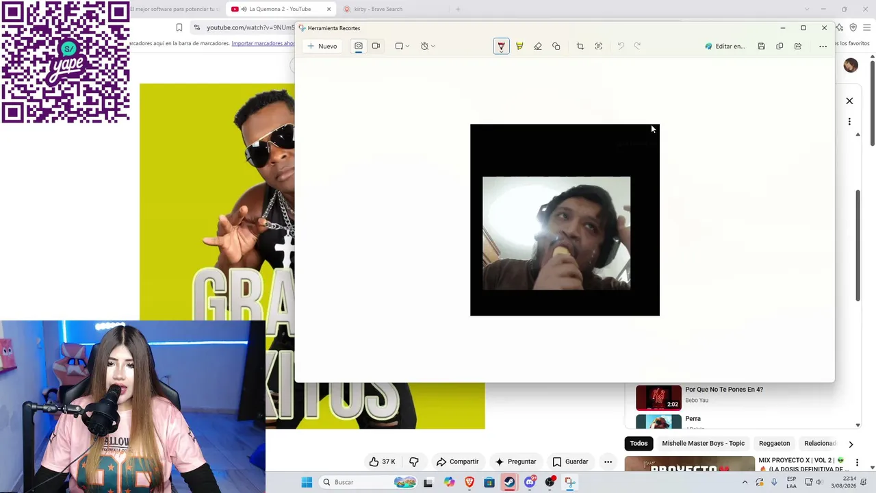Select the 'Todos' filter chip
Screen dimensions: 876x493
(x=639, y=443)
